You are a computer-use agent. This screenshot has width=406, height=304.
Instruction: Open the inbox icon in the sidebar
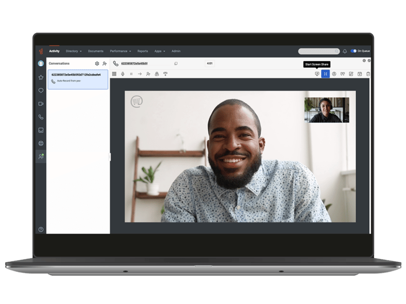(x=41, y=130)
